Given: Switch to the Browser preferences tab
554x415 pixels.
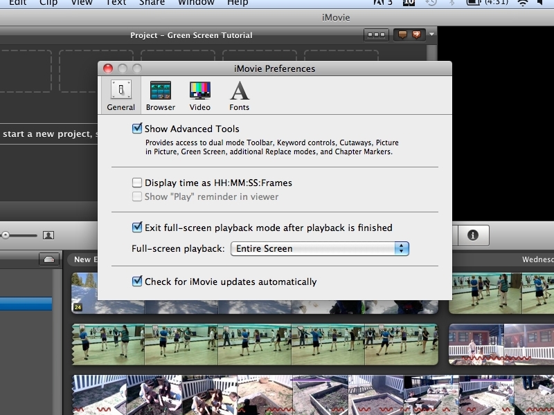Looking at the screenshot, I should (x=161, y=95).
